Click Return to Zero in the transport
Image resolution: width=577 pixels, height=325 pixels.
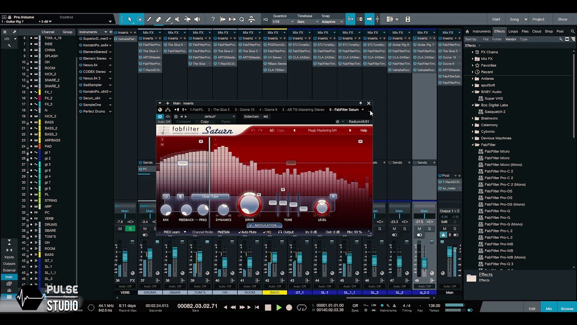pos(257,307)
